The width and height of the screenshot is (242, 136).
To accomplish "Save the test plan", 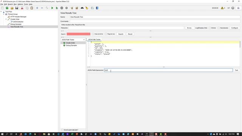I will (17, 8).
